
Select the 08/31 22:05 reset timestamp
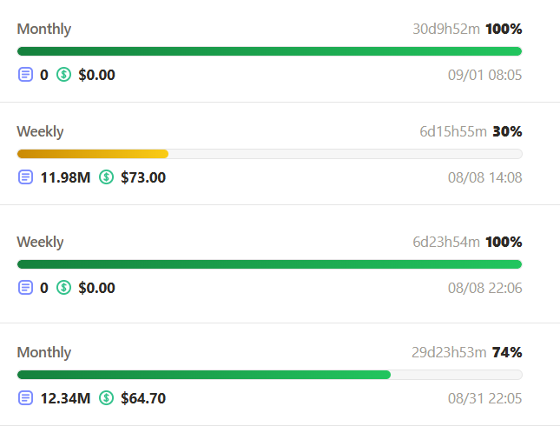[x=485, y=398]
